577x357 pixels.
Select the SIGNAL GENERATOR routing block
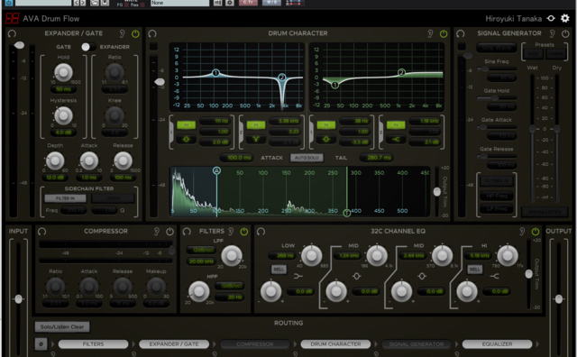point(417,344)
